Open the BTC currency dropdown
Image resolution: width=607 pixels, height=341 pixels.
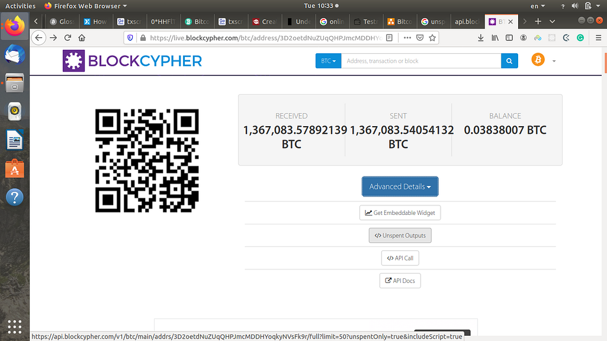click(x=328, y=60)
